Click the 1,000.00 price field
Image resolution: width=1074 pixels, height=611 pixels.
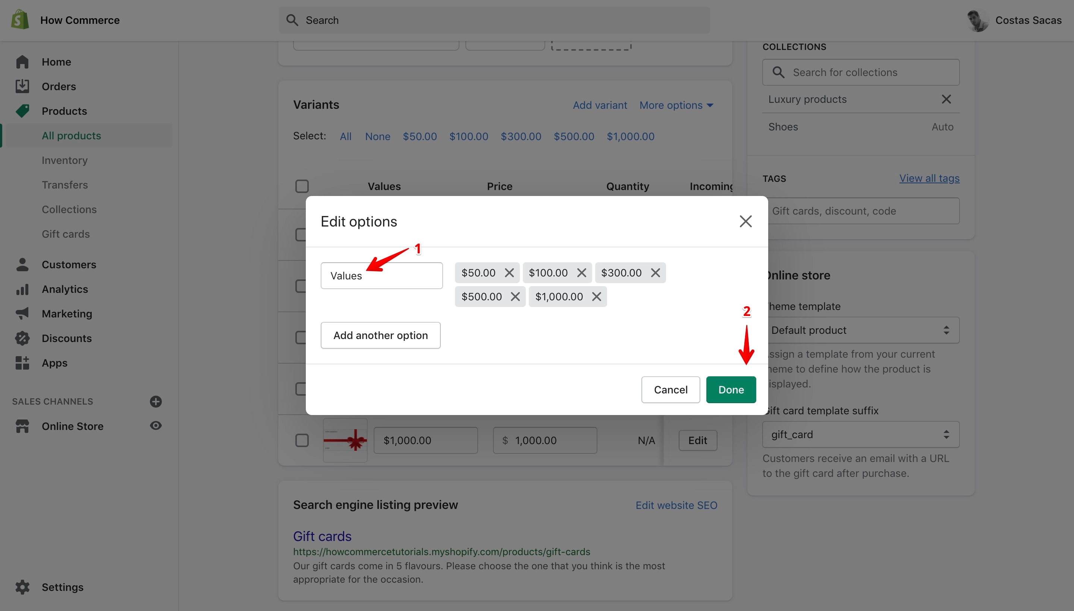[545, 441]
